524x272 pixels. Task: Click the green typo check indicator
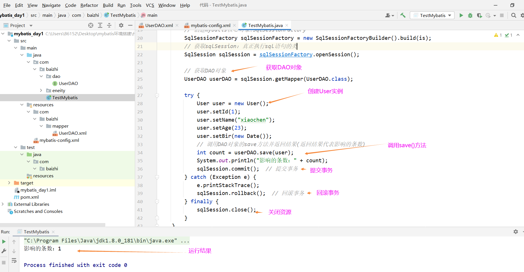point(509,35)
